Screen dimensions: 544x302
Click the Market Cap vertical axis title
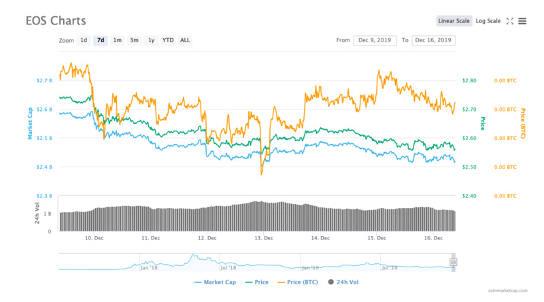(x=30, y=123)
